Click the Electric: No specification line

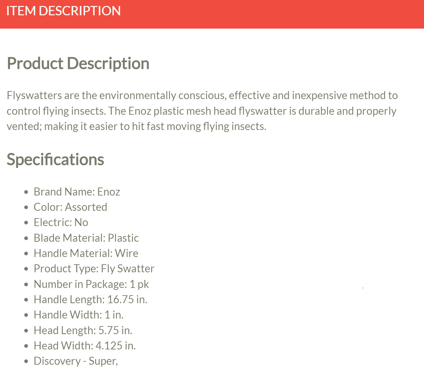[61, 222]
